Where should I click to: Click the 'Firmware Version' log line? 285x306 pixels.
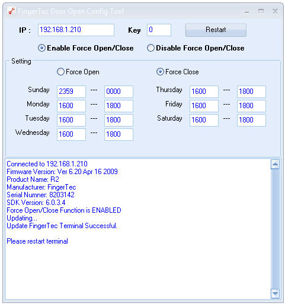coord(62,172)
